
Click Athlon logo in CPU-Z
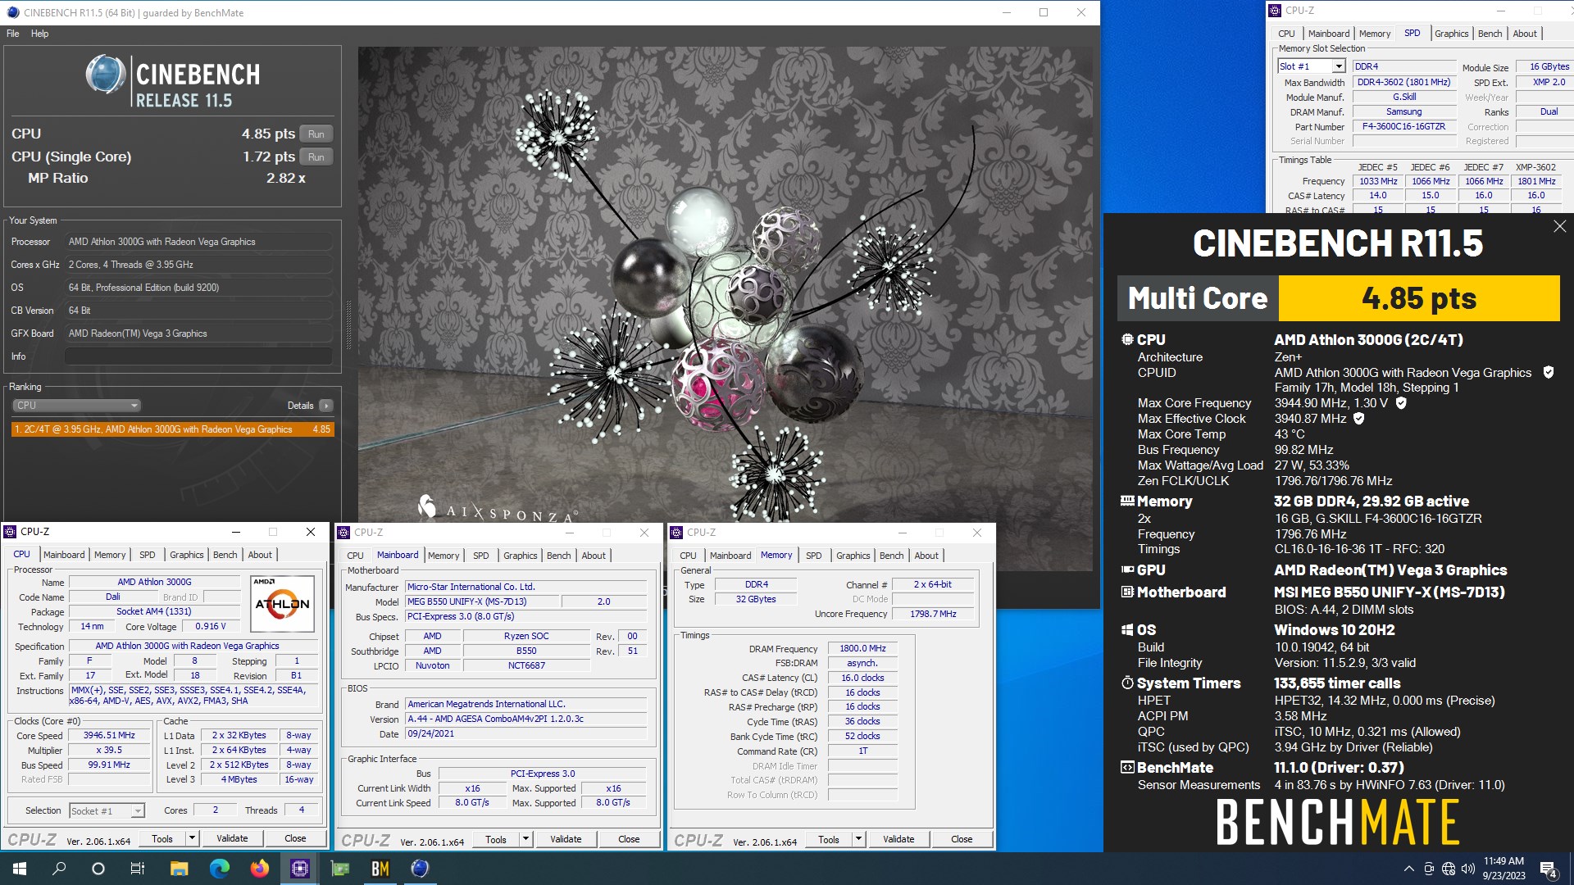282,603
